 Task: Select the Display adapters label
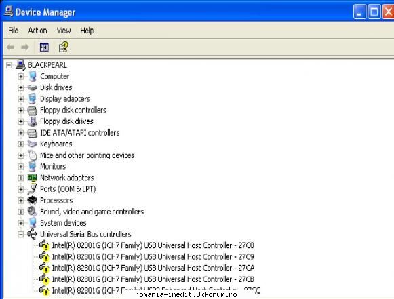(65, 99)
